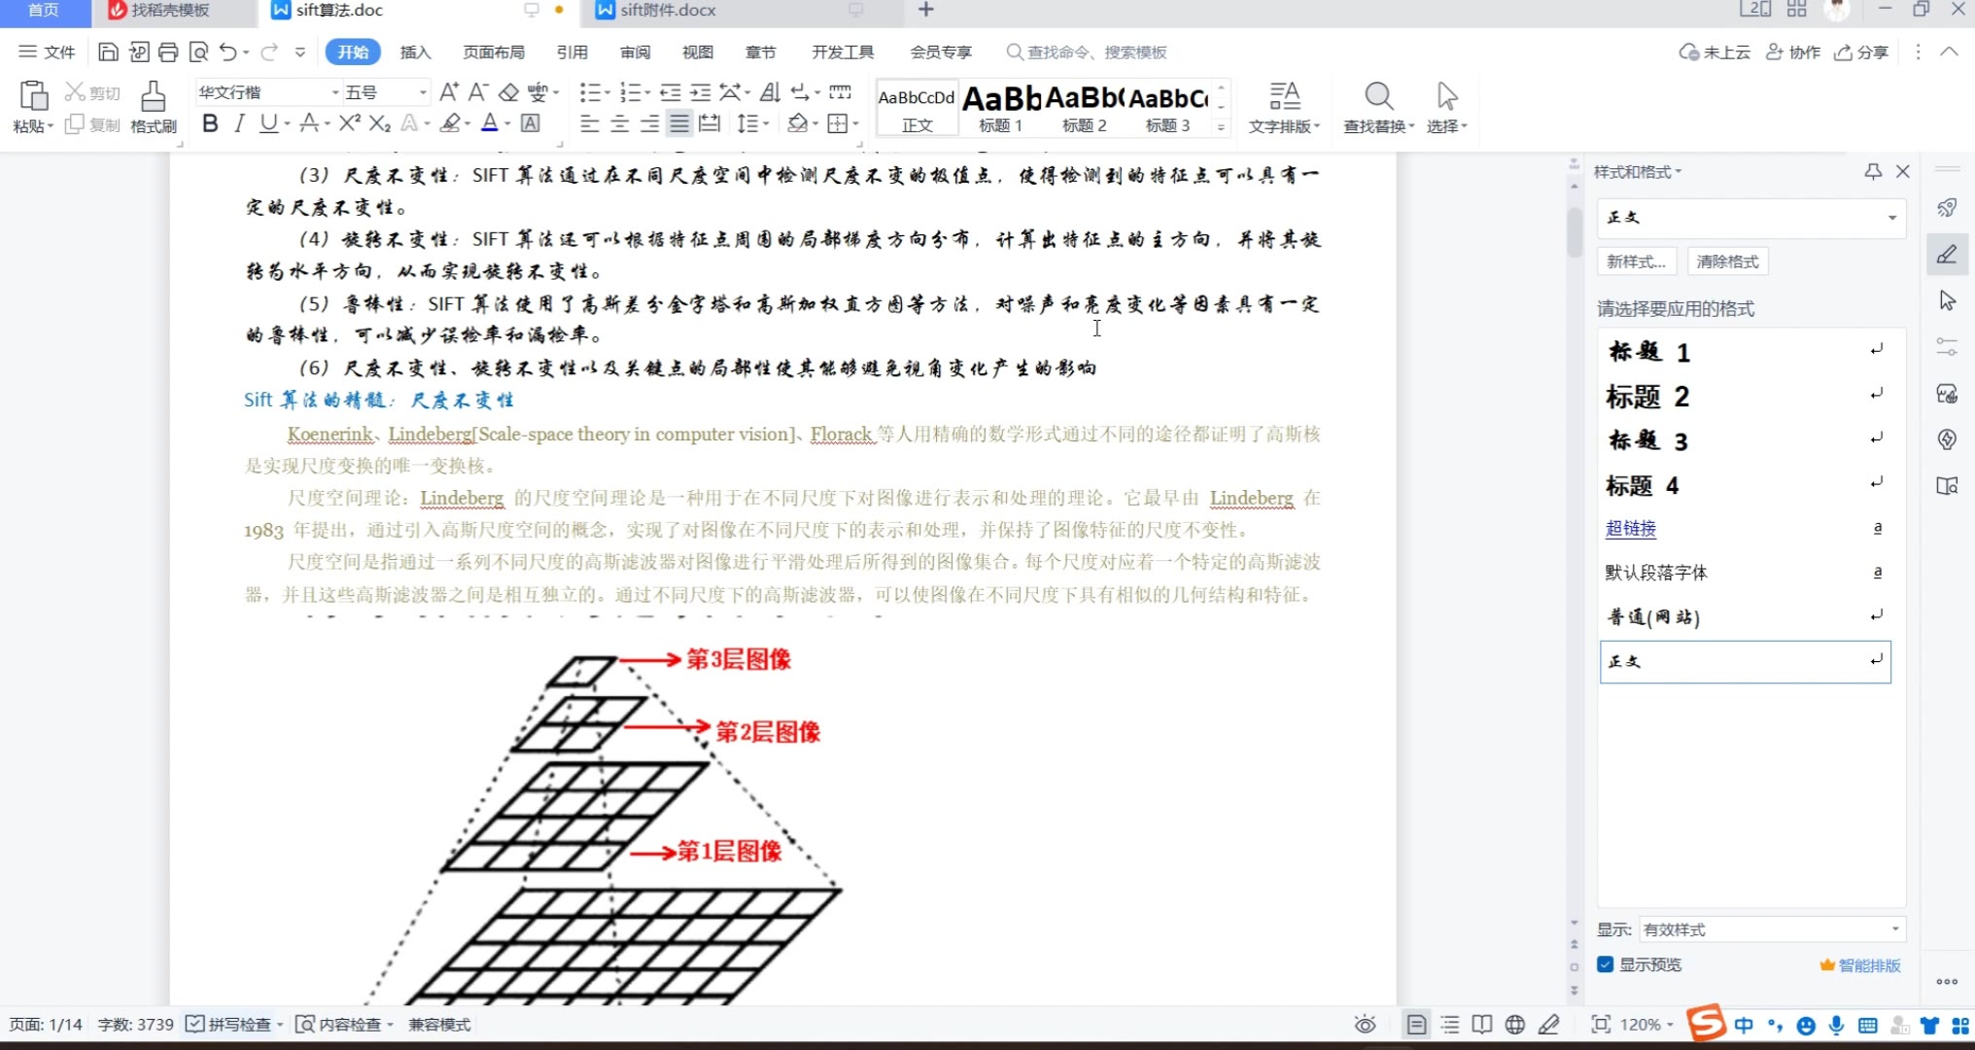Click the save document icon
Image resolution: width=1975 pixels, height=1050 pixels.
pyautogui.click(x=109, y=52)
